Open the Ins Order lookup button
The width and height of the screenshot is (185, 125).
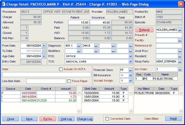pos(180,69)
